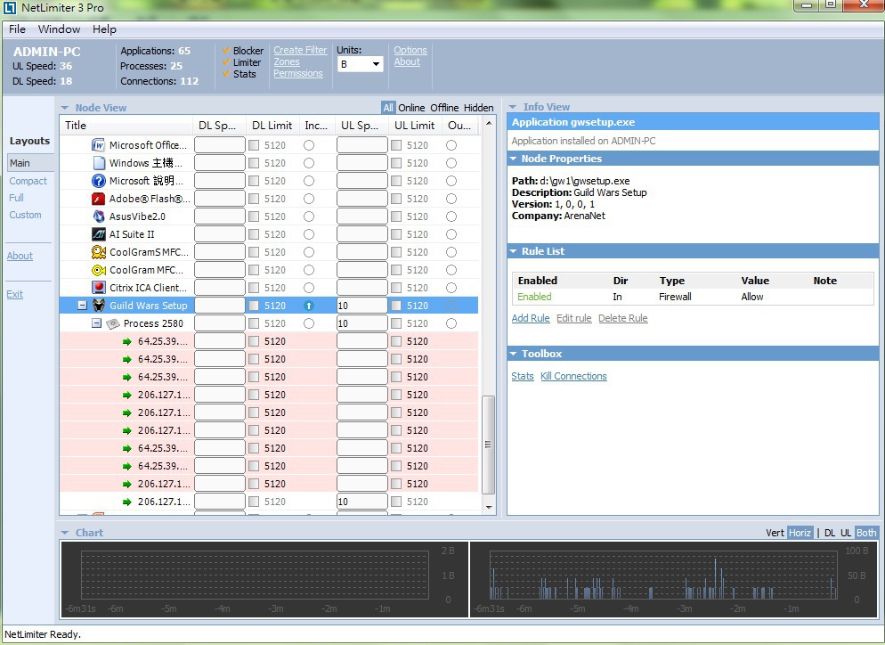The height and width of the screenshot is (645, 885).
Task: Click the Windows 主機 row icon
Action: pyautogui.click(x=99, y=163)
